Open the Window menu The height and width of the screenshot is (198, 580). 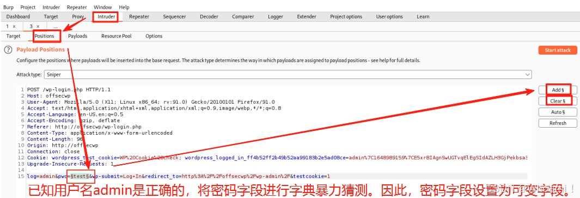[103, 7]
